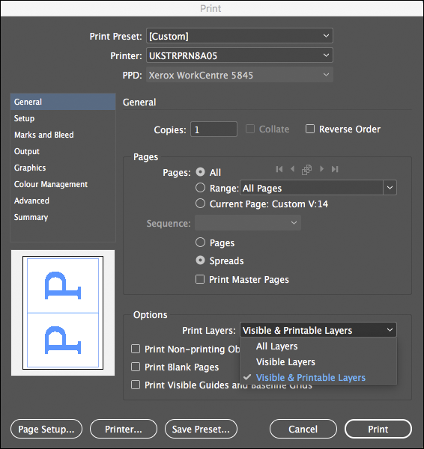Open Marks and Bleed settings
The image size is (424, 449).
click(x=63, y=135)
